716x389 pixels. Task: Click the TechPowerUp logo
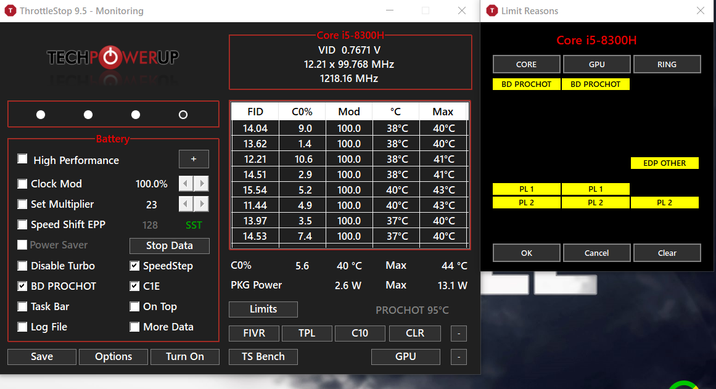pos(113,57)
